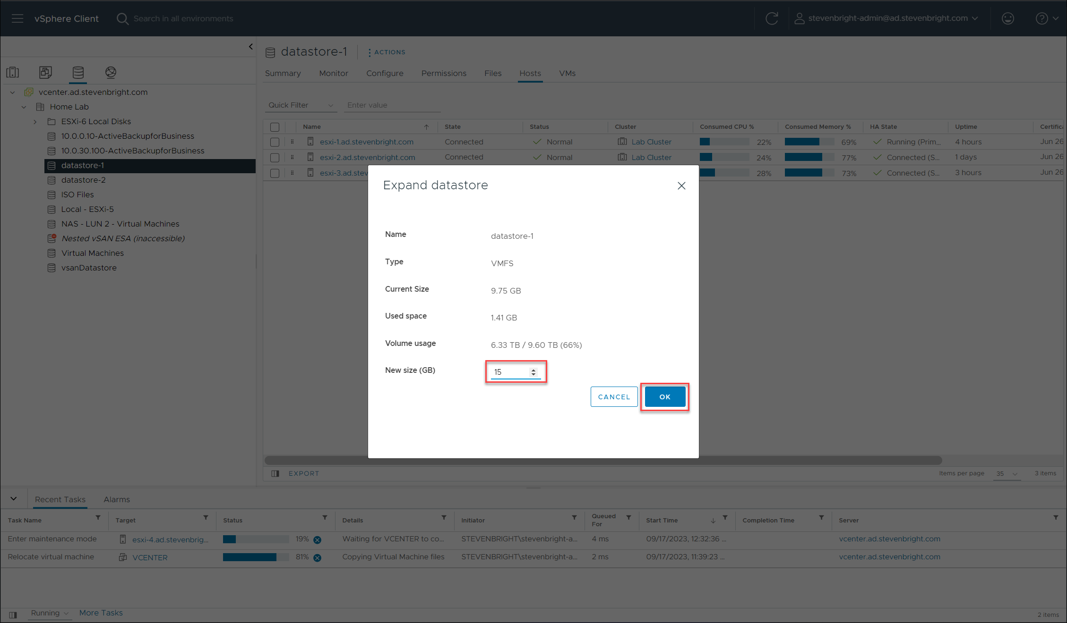Screen dimensions: 1067x623
Task: Open the Quick Filter dropdown
Action: coord(301,105)
